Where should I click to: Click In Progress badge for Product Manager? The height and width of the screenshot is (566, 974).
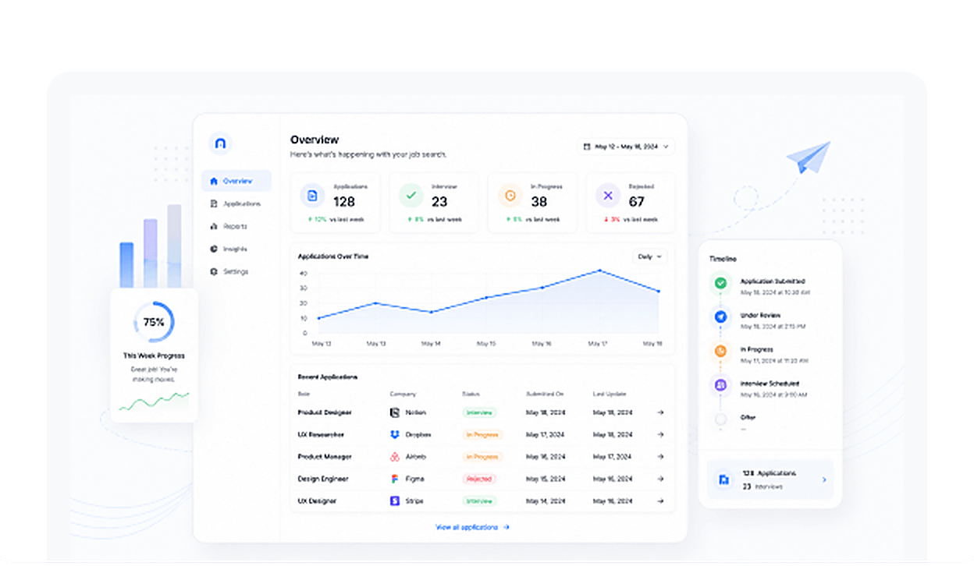[x=482, y=457]
